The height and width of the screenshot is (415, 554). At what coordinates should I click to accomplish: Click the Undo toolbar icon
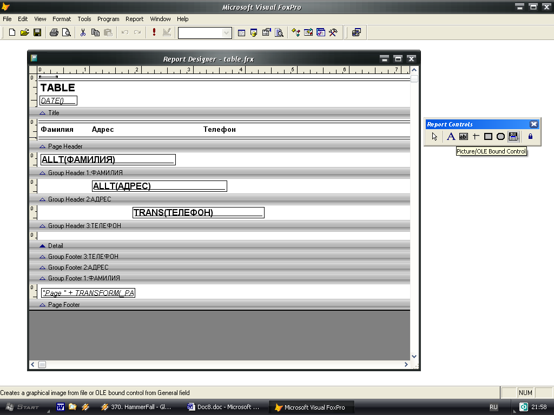125,32
